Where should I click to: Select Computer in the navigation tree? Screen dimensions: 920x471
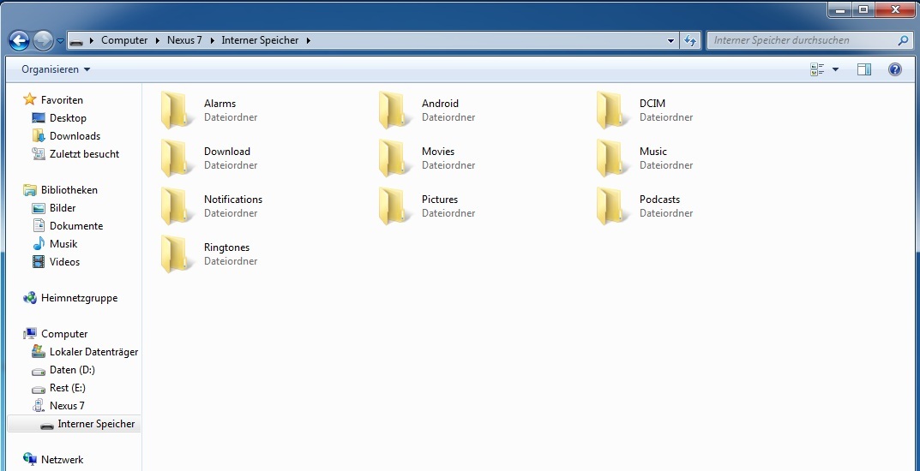(x=64, y=334)
